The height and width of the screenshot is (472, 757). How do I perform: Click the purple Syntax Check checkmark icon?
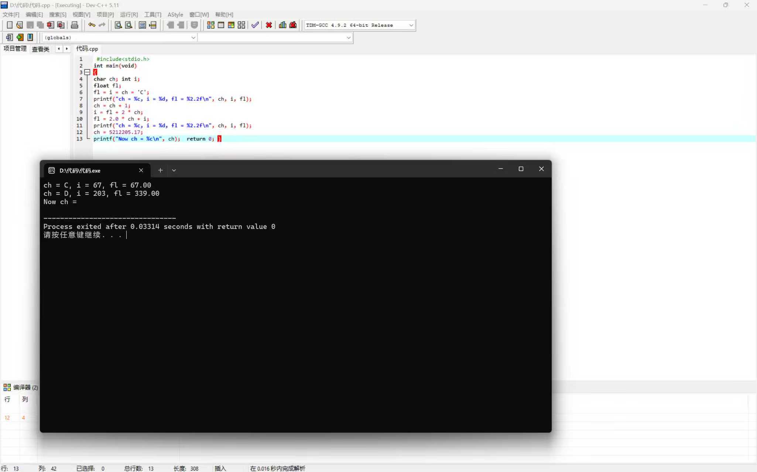click(x=255, y=25)
